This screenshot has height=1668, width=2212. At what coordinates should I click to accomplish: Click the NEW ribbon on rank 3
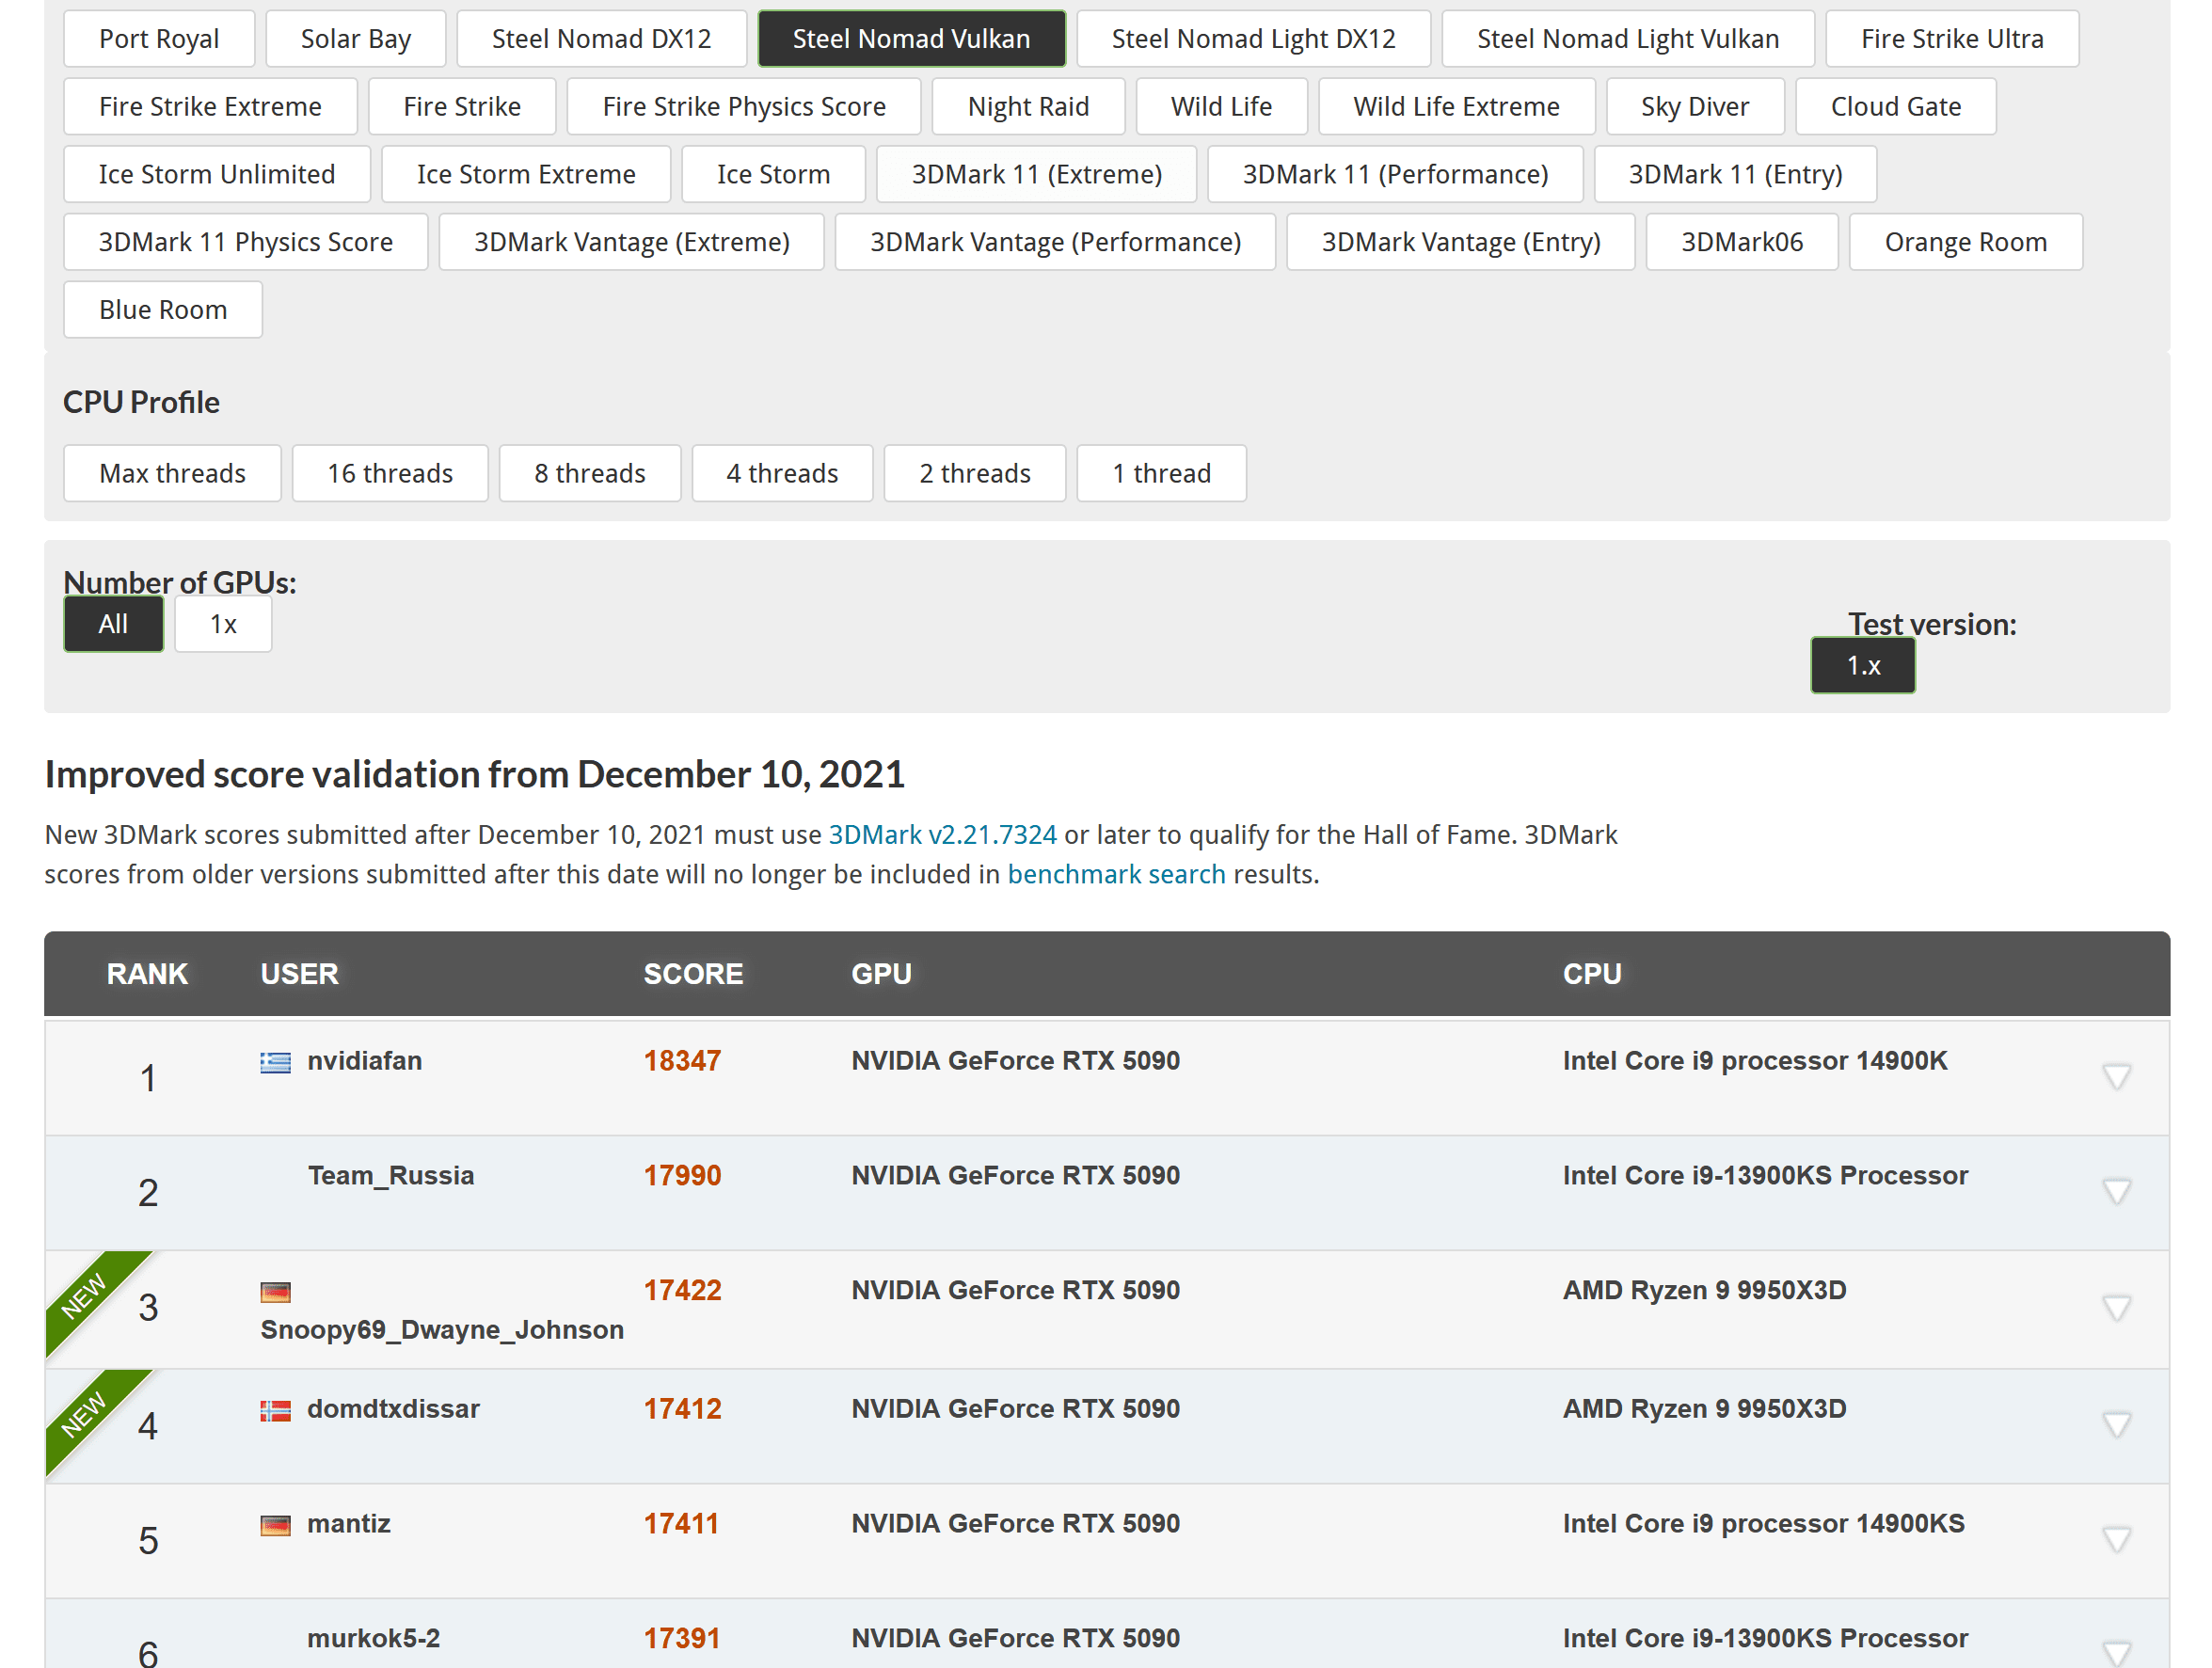[84, 1296]
